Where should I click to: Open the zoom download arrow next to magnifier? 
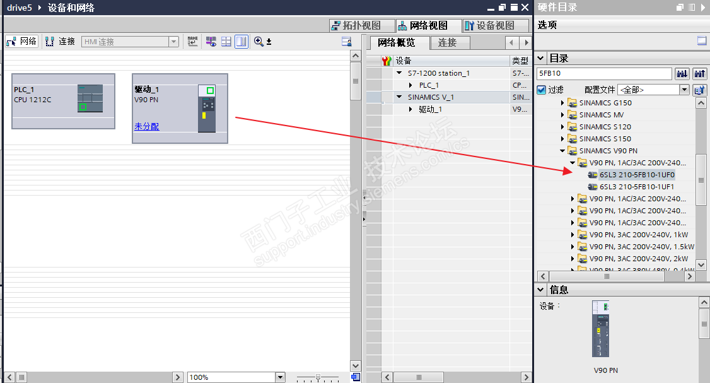tap(269, 42)
